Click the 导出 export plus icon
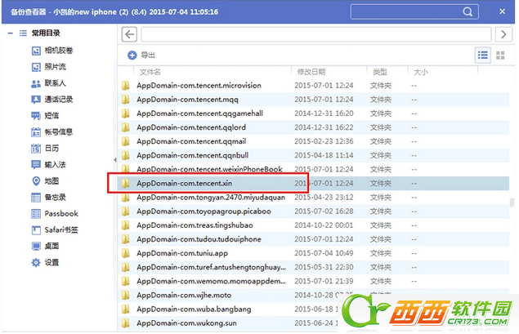This screenshot has height=334, width=519. 132,56
